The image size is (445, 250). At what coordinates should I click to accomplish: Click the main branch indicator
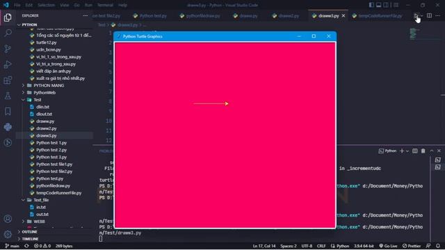tap(13, 246)
